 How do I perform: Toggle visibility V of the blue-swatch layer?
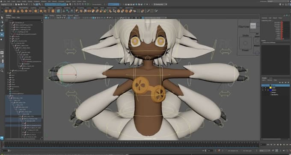pyautogui.click(x=263, y=90)
